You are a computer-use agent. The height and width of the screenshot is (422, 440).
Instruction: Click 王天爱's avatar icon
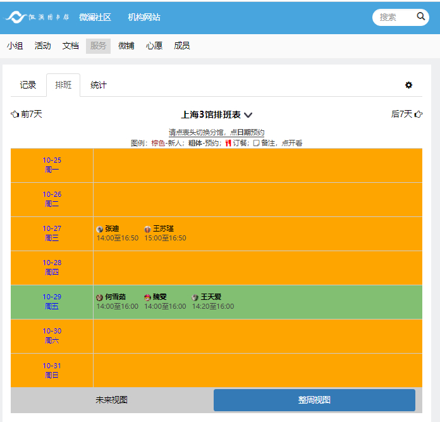pos(195,297)
